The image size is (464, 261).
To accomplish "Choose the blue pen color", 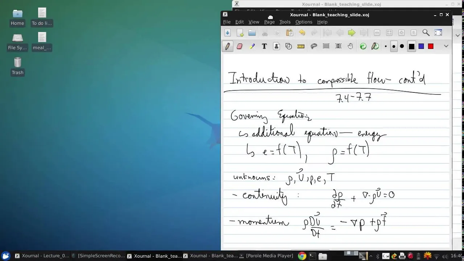I will point(421,46).
